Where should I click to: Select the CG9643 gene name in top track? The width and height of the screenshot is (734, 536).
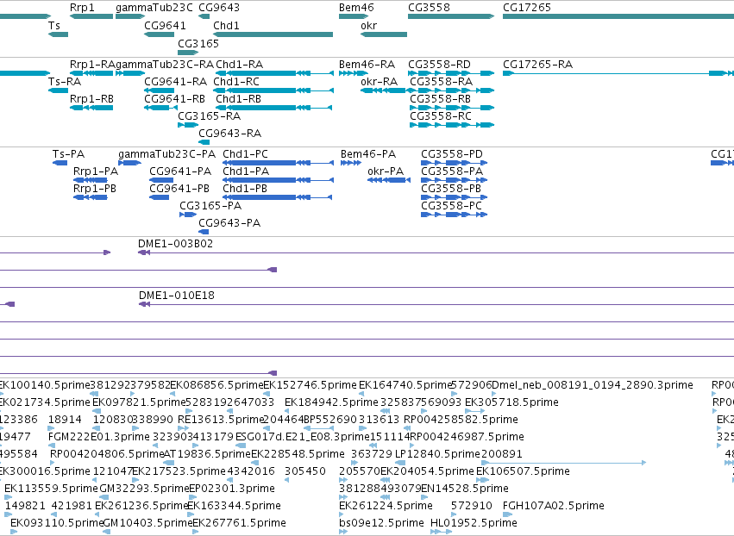[x=219, y=8]
